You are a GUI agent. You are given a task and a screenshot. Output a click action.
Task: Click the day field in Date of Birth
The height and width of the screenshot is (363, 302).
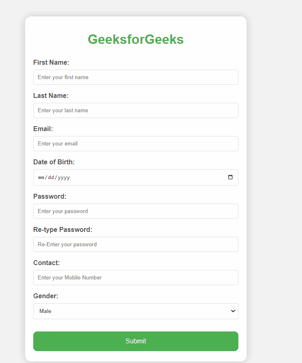click(x=50, y=177)
